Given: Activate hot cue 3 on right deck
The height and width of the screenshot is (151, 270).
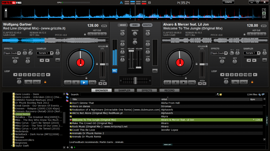Looking at the screenshot, I should pos(263,34).
